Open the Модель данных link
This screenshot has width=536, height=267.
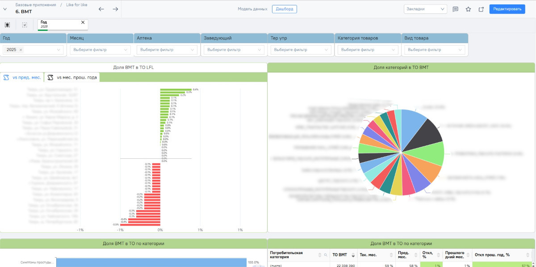pyautogui.click(x=252, y=9)
